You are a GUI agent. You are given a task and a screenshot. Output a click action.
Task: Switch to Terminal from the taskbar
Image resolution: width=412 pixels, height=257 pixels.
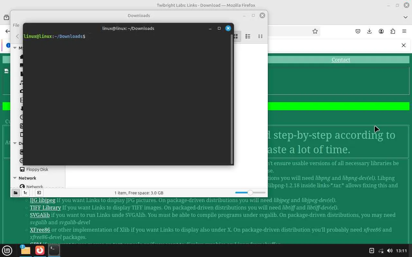point(54,251)
